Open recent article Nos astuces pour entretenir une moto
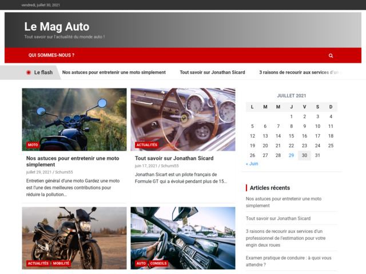This screenshot has height=274, width=366. (x=284, y=202)
